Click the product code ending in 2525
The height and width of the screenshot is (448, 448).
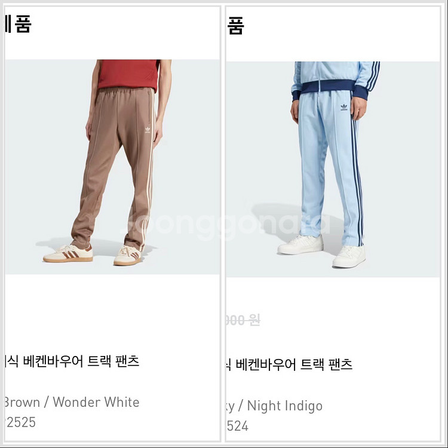tap(20, 422)
